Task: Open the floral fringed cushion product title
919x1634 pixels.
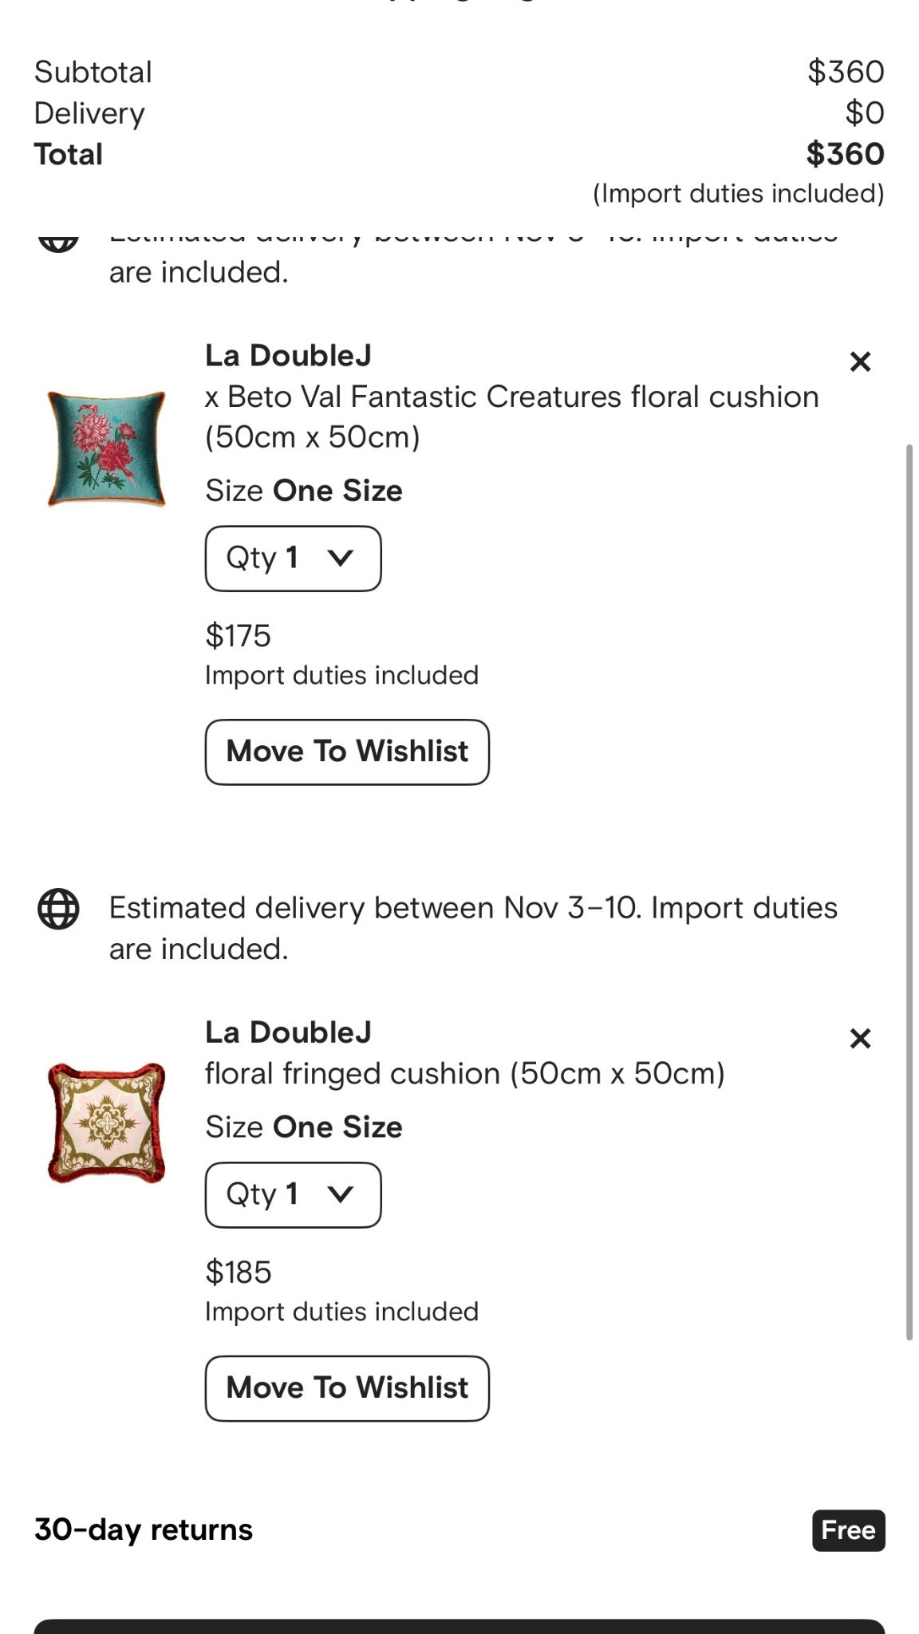Action: click(x=464, y=1074)
